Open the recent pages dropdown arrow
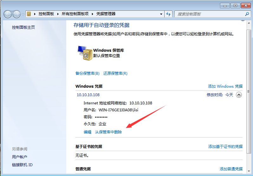This screenshot has width=253, height=176. tap(23, 14)
